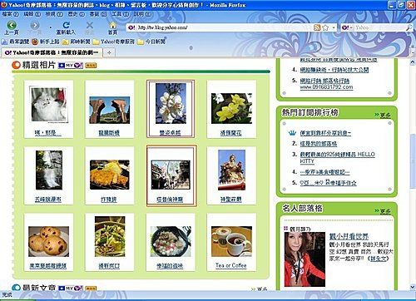416x301 pixels.
Task: Click the Firefox logo in the title bar
Action: tap(4, 5)
